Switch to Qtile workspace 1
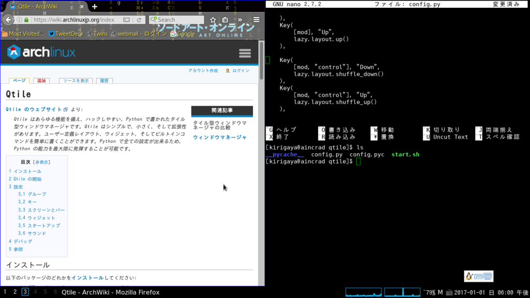Image resolution: width=530 pixels, height=298 pixels. (x=5, y=292)
